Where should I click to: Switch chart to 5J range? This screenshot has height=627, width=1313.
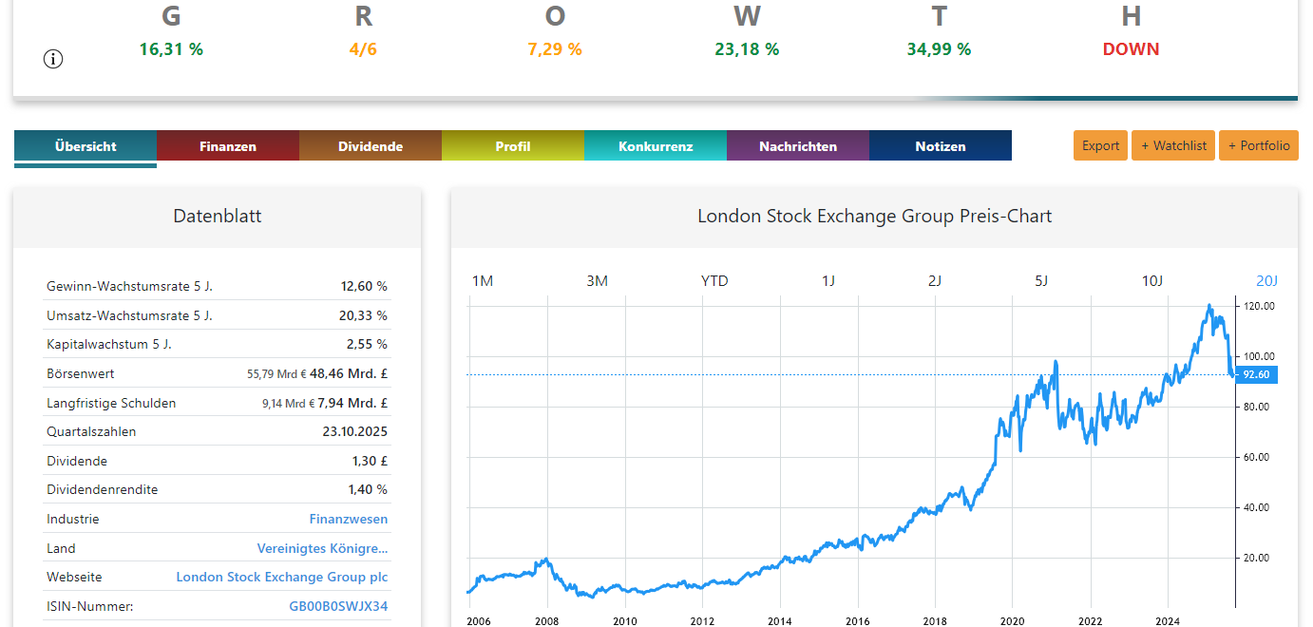[1041, 280]
